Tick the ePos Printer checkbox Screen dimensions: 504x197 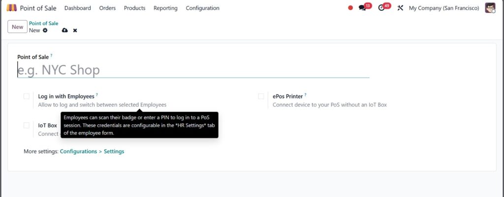261,96
